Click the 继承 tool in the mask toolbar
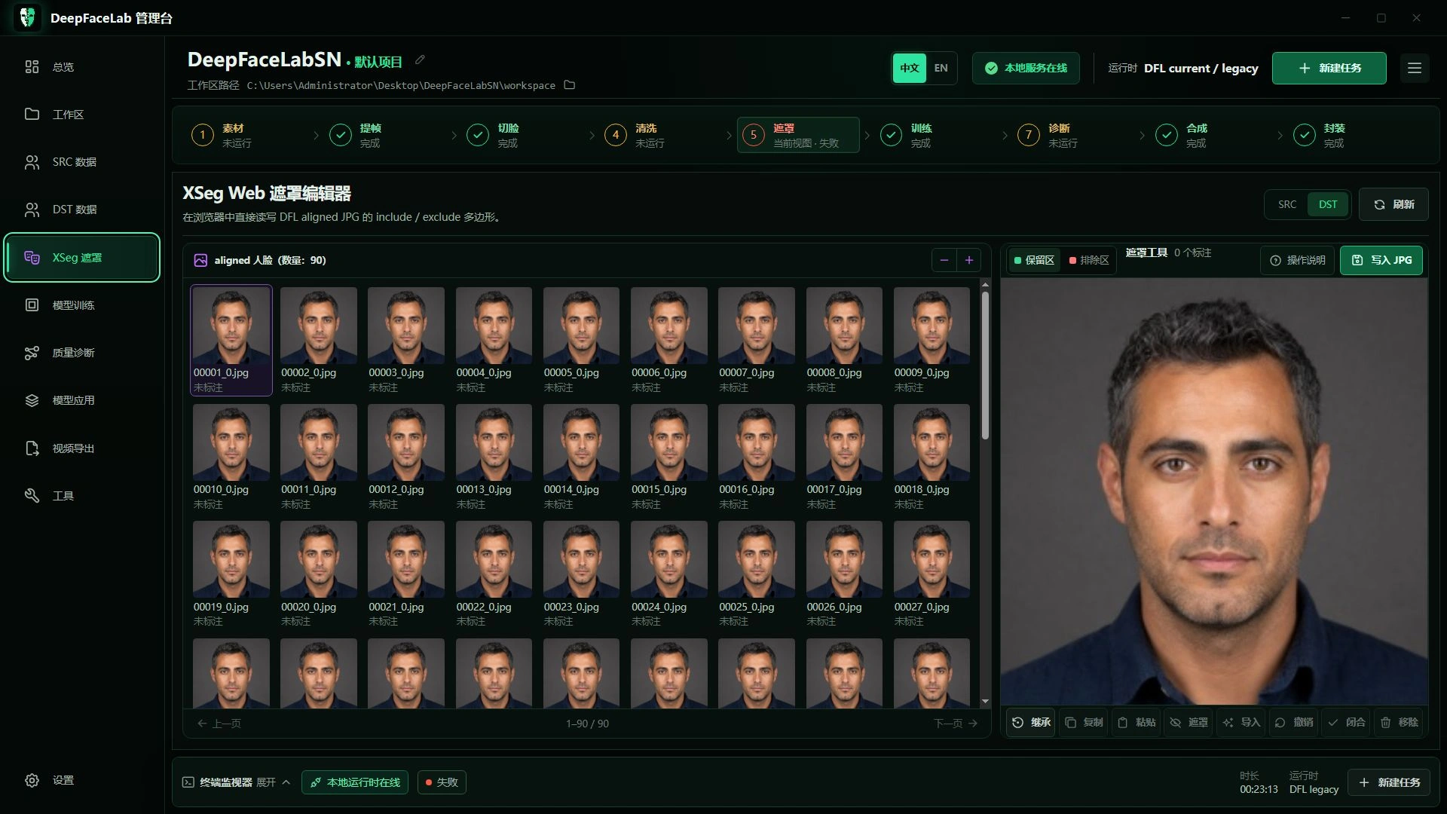 (1031, 722)
